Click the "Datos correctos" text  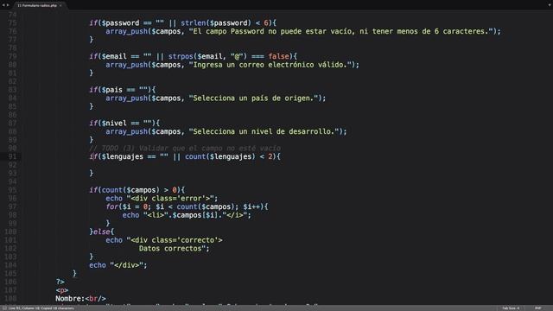(x=170, y=249)
